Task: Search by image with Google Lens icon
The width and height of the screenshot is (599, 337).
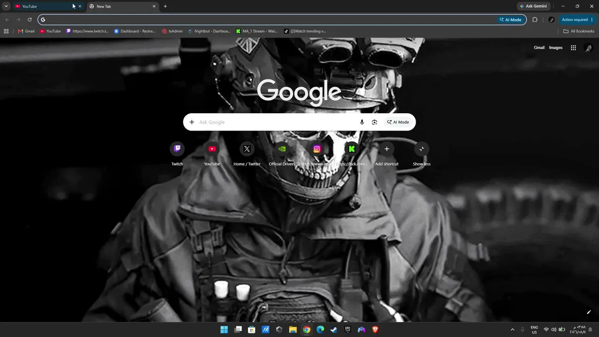Action: (374, 122)
